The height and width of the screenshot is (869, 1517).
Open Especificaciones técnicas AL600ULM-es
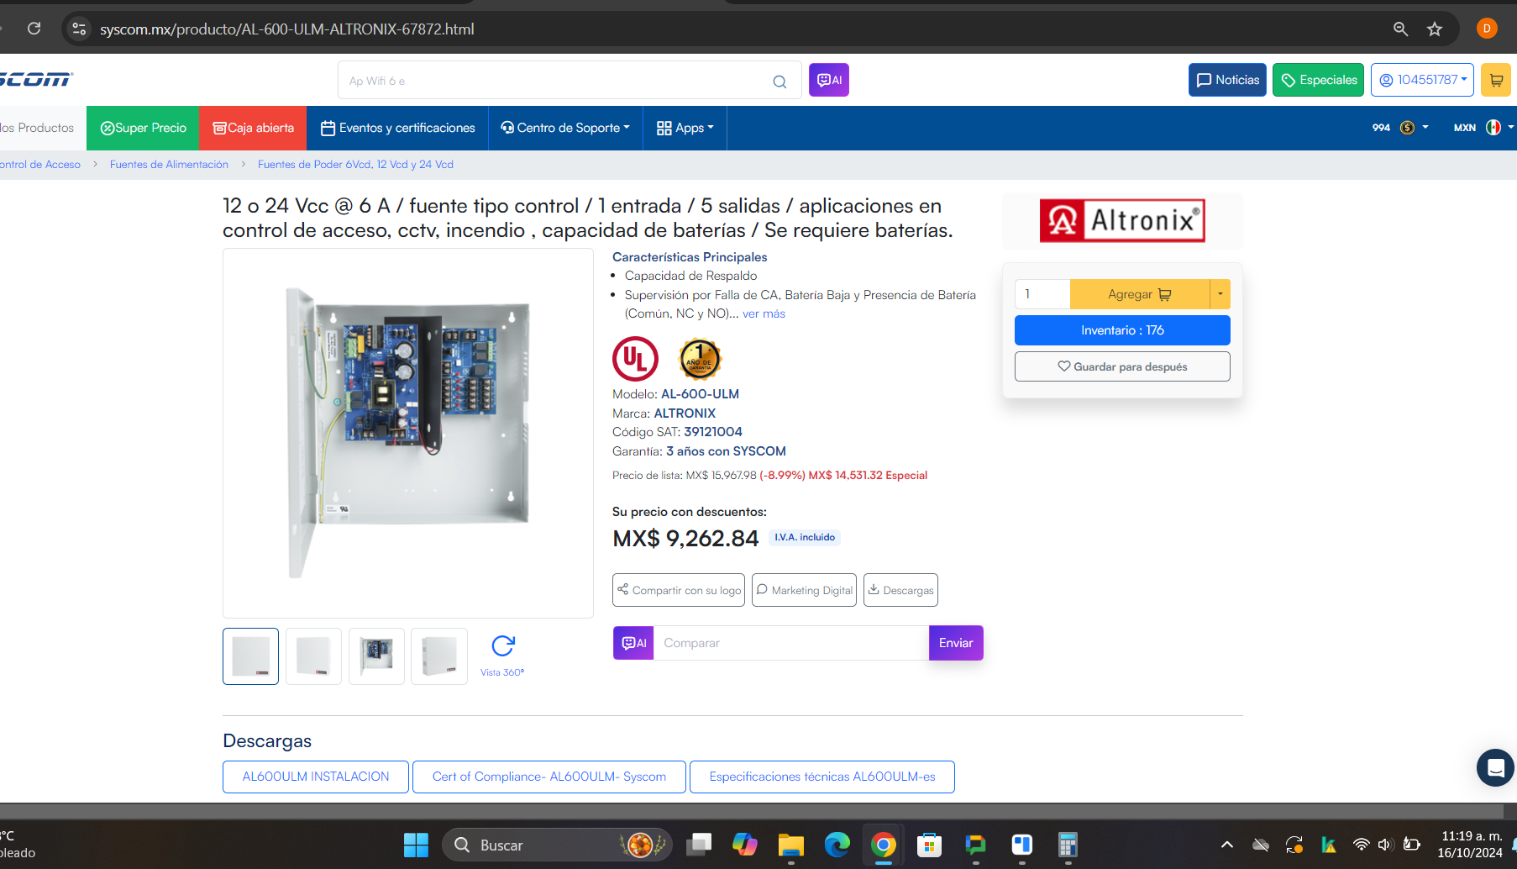pos(822,777)
